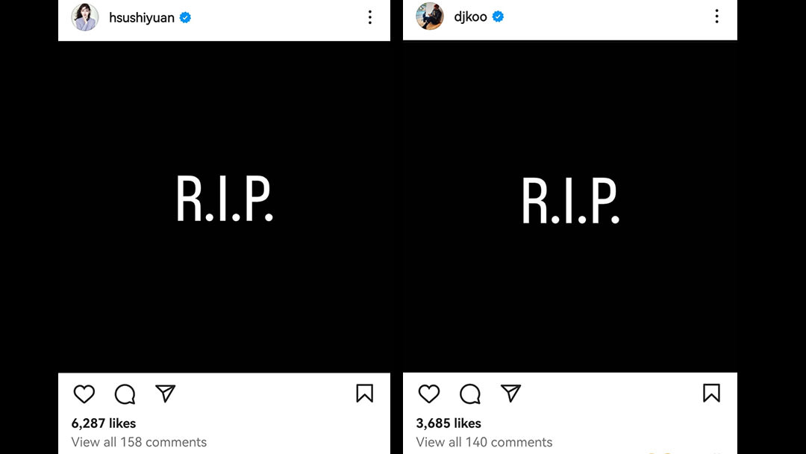Share djkoo's post with paper plane icon

click(510, 394)
